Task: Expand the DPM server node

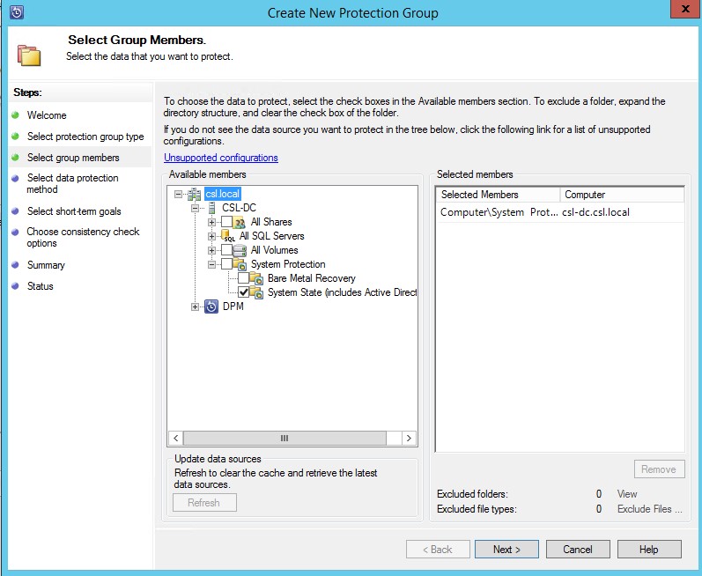Action: point(195,306)
